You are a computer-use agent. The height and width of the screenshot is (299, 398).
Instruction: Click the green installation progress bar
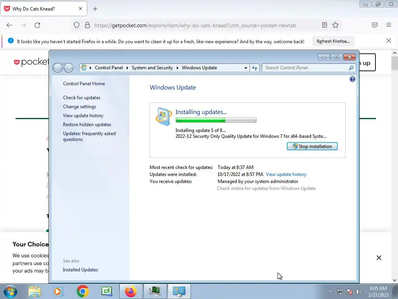(216, 120)
